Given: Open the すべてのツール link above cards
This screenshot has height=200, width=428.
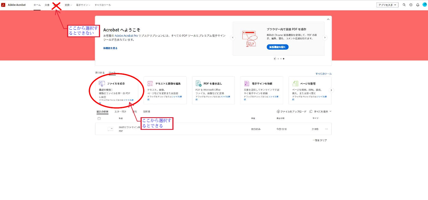Looking at the screenshot, I should (324, 74).
